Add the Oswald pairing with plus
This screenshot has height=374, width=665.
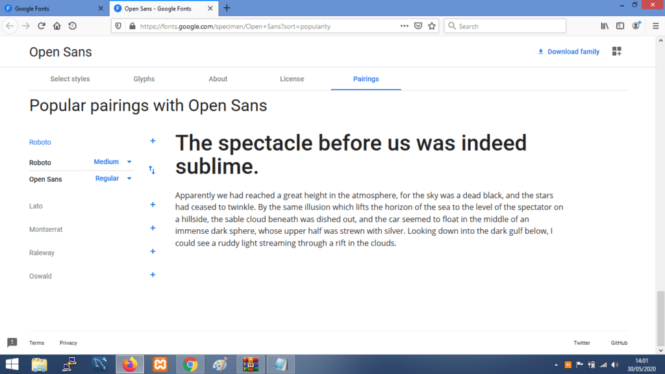153,275
